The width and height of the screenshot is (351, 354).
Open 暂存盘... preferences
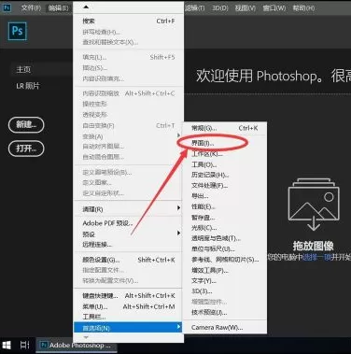point(225,218)
